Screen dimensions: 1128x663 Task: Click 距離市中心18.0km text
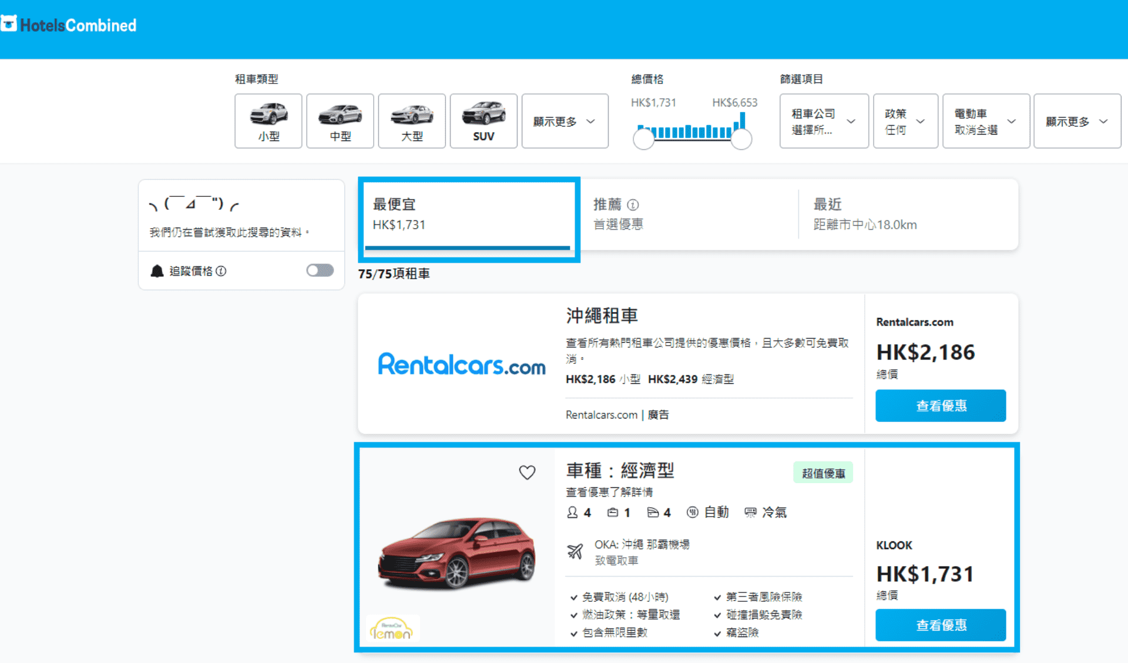click(x=865, y=225)
